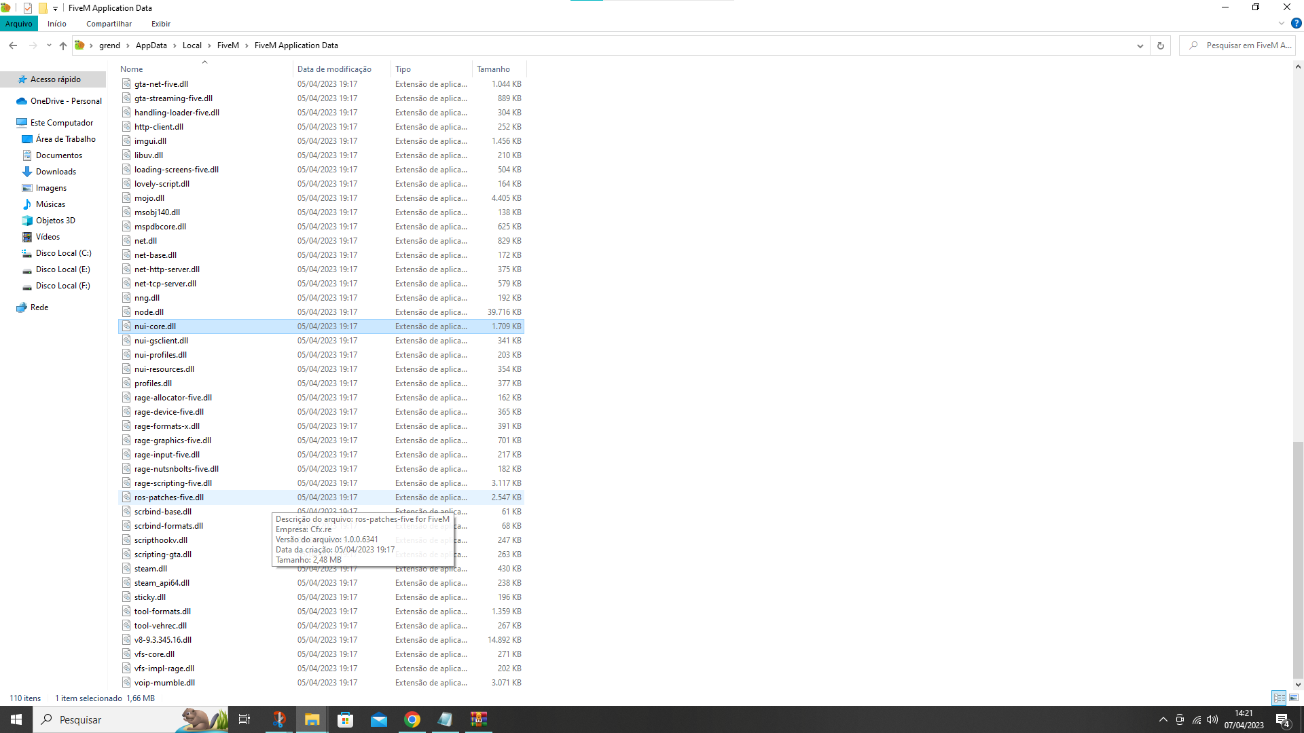The height and width of the screenshot is (733, 1304).
Task: Open WinRAR from the taskbar
Action: 479,719
